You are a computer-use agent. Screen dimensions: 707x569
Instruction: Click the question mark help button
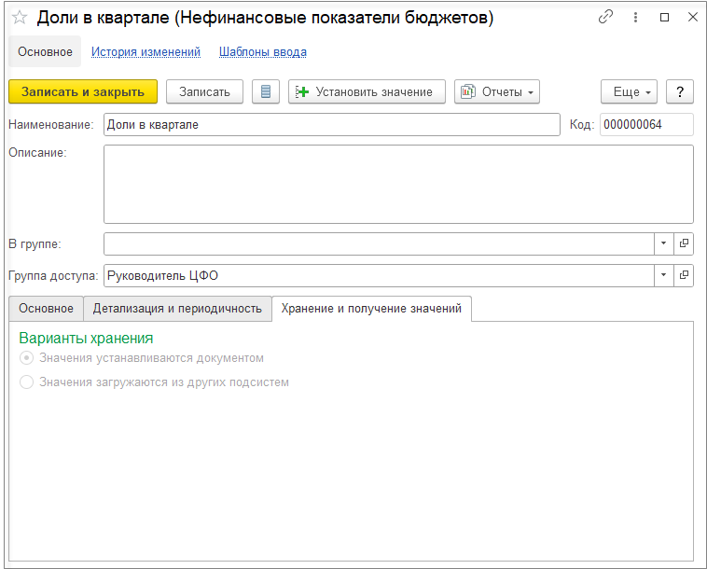tap(680, 91)
